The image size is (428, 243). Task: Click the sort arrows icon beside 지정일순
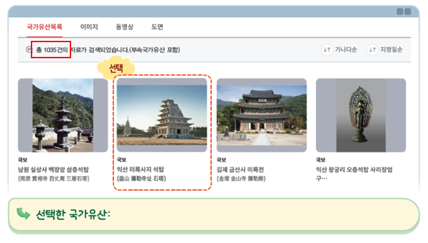(x=372, y=50)
